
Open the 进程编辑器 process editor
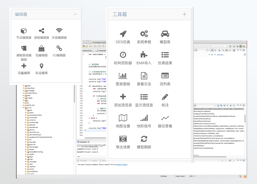[x=41, y=33]
